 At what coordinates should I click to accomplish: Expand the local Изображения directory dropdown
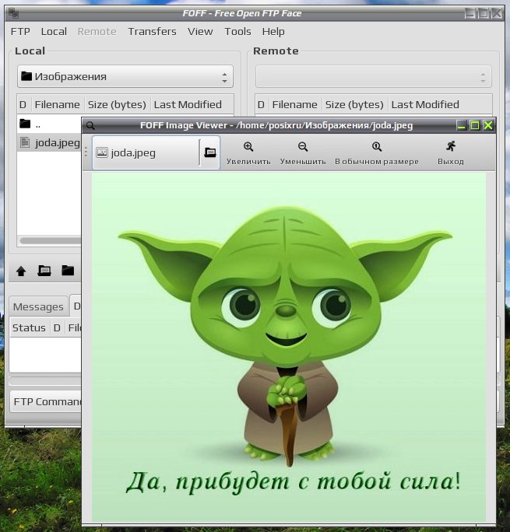tap(125, 77)
